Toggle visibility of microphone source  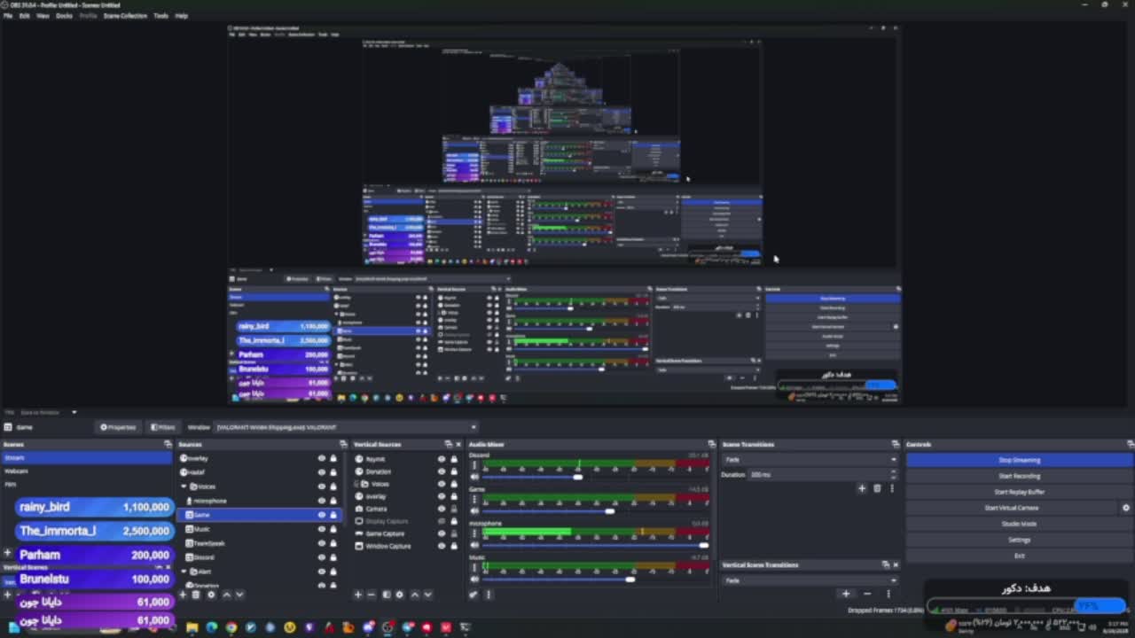tap(322, 501)
